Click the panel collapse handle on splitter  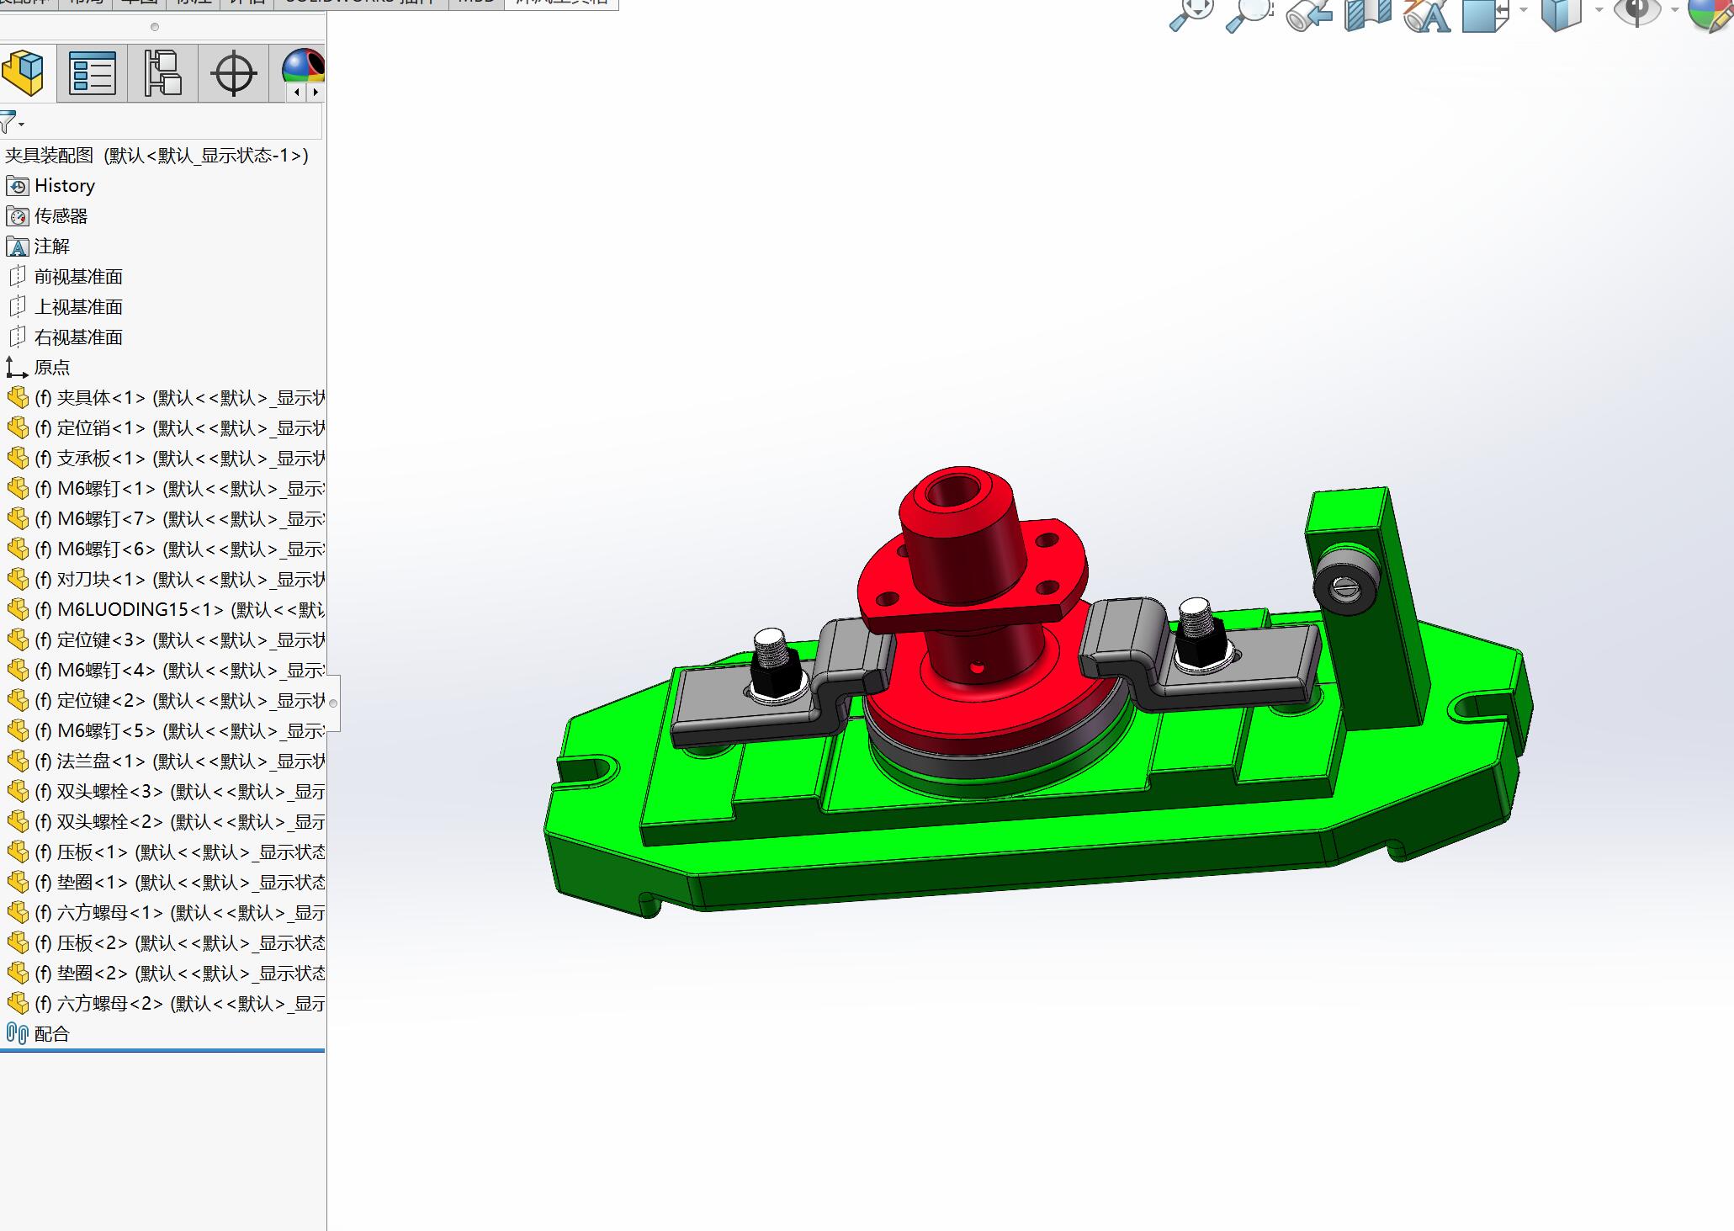[333, 703]
